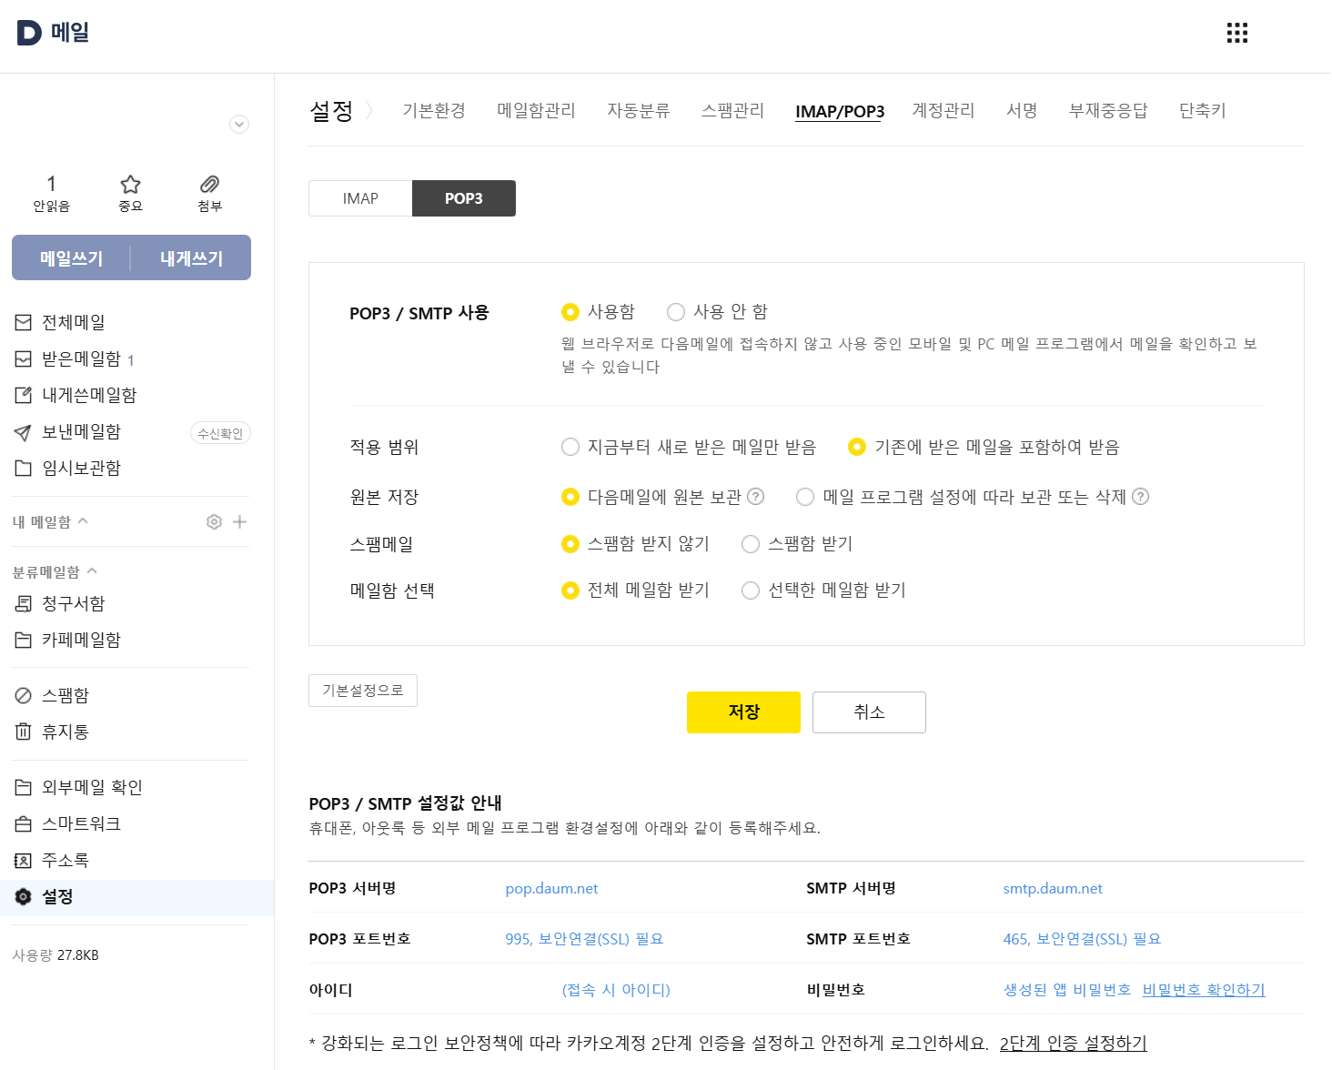
Task: Collapse the 내 메일함 section
Action: 83,521
